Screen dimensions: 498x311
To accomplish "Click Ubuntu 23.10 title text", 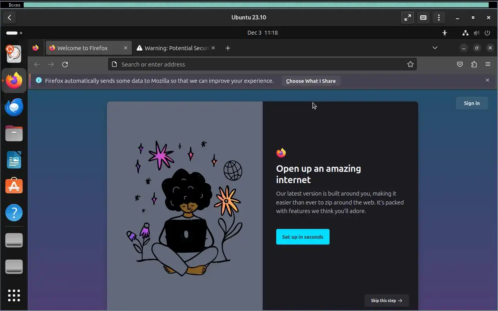I will (249, 17).
